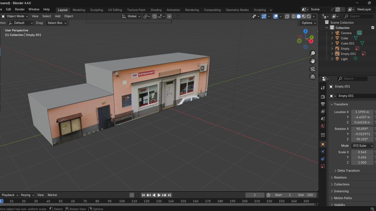
Task: Switch to the Shading workspace tab
Action: pos(156,10)
